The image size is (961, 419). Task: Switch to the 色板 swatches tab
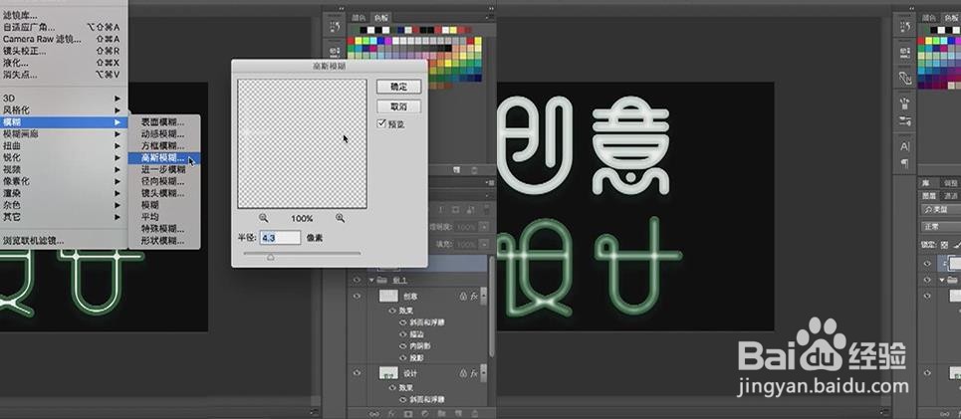coord(381,18)
